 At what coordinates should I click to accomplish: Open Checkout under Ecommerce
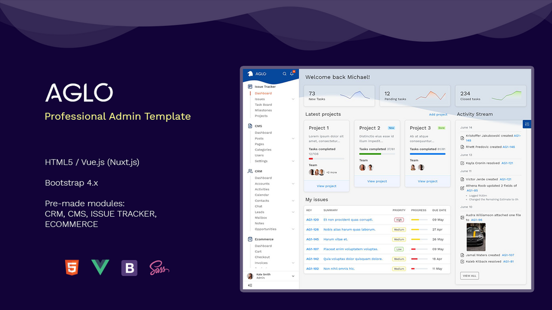[263, 257]
